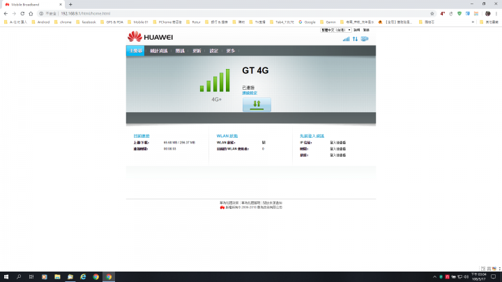Click the 登錄 login link at top
Viewport: 502px width, 282px height.
tap(366, 30)
